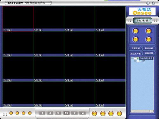159x119 pixels.
Task: Open the 系统功能 tab
Action: [149, 48]
